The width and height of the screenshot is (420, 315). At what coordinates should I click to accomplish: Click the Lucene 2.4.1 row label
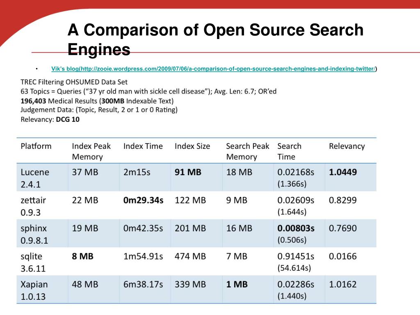(x=35, y=178)
